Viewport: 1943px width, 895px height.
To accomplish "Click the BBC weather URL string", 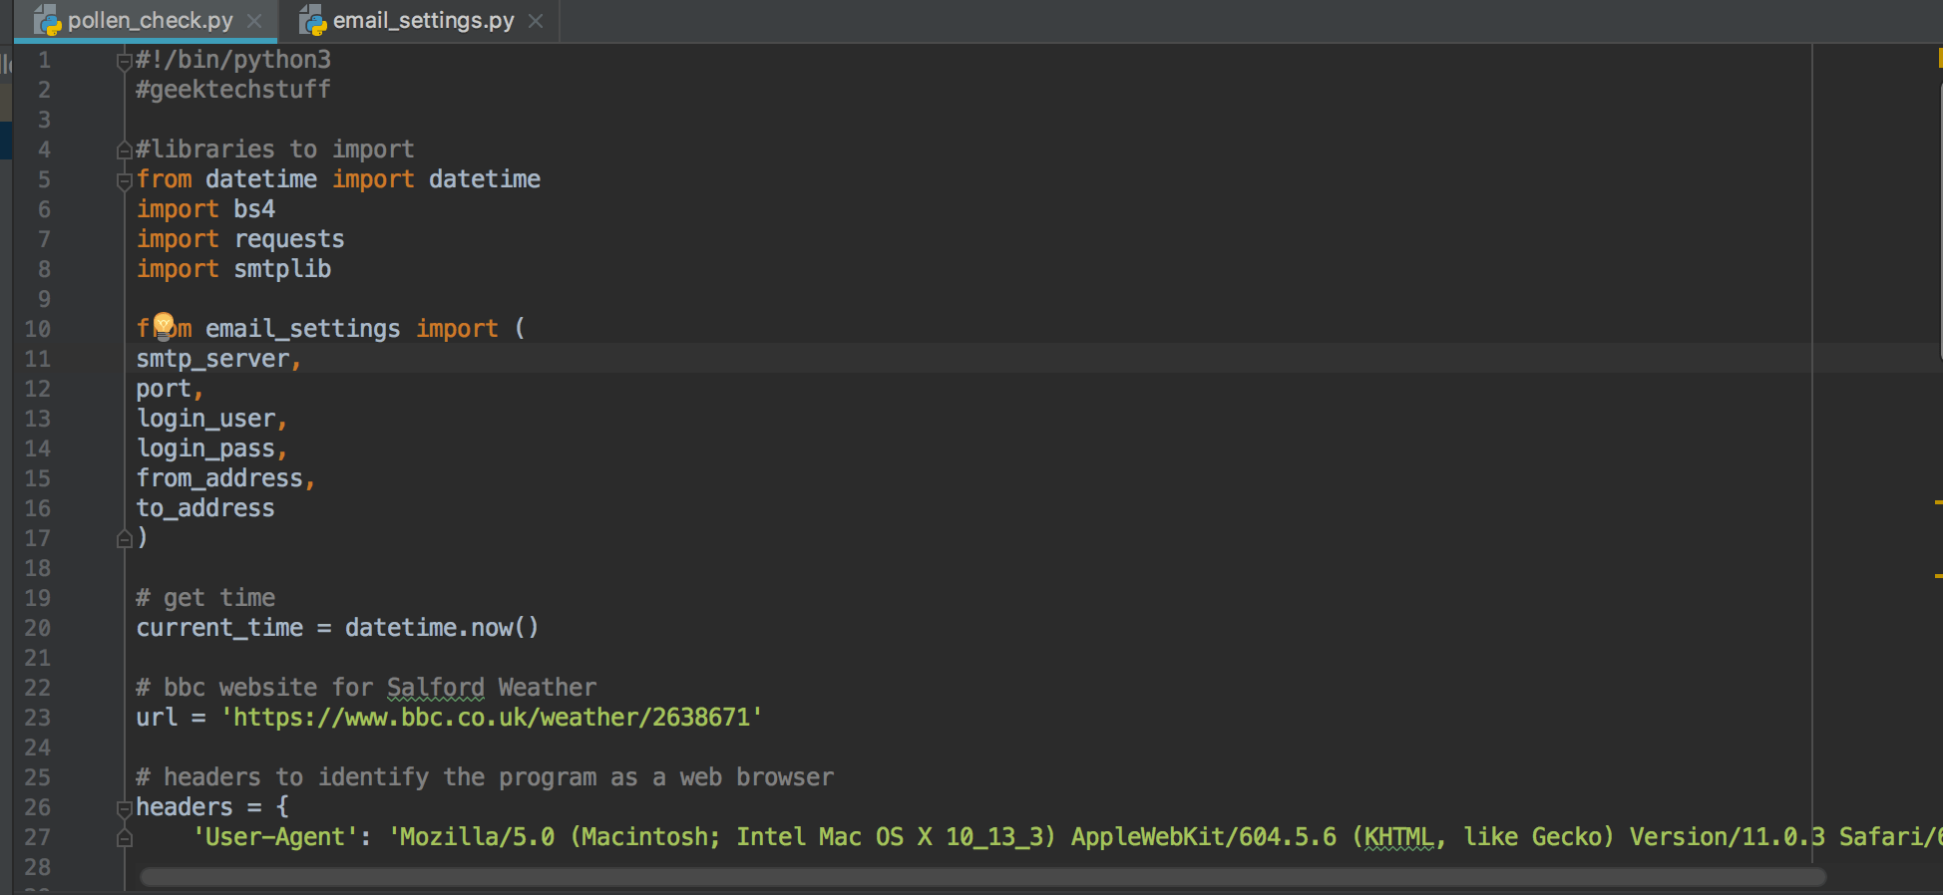I will pos(492,718).
